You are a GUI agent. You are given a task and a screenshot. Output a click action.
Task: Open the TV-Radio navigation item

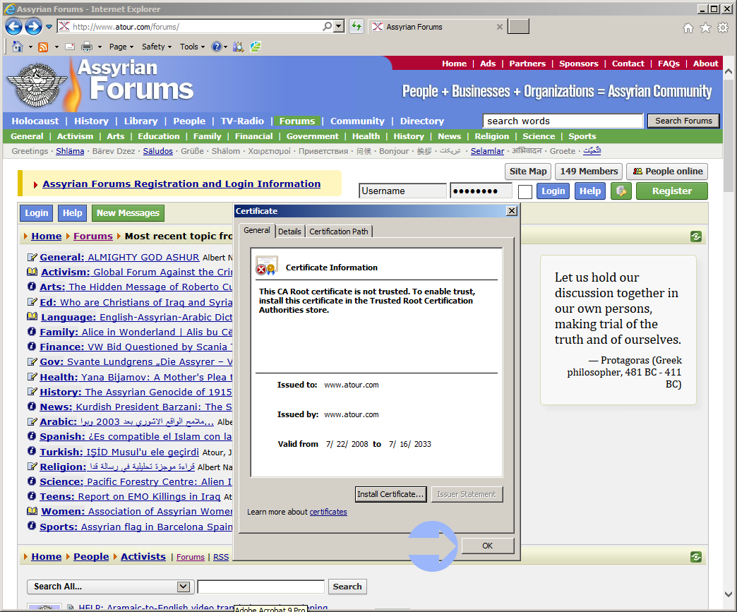(243, 121)
